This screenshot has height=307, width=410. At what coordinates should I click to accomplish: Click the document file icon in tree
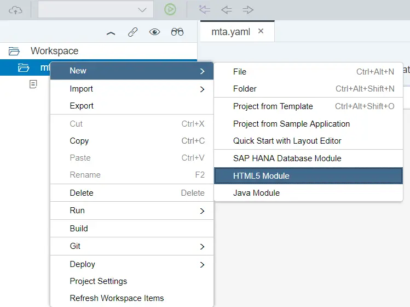[33, 84]
